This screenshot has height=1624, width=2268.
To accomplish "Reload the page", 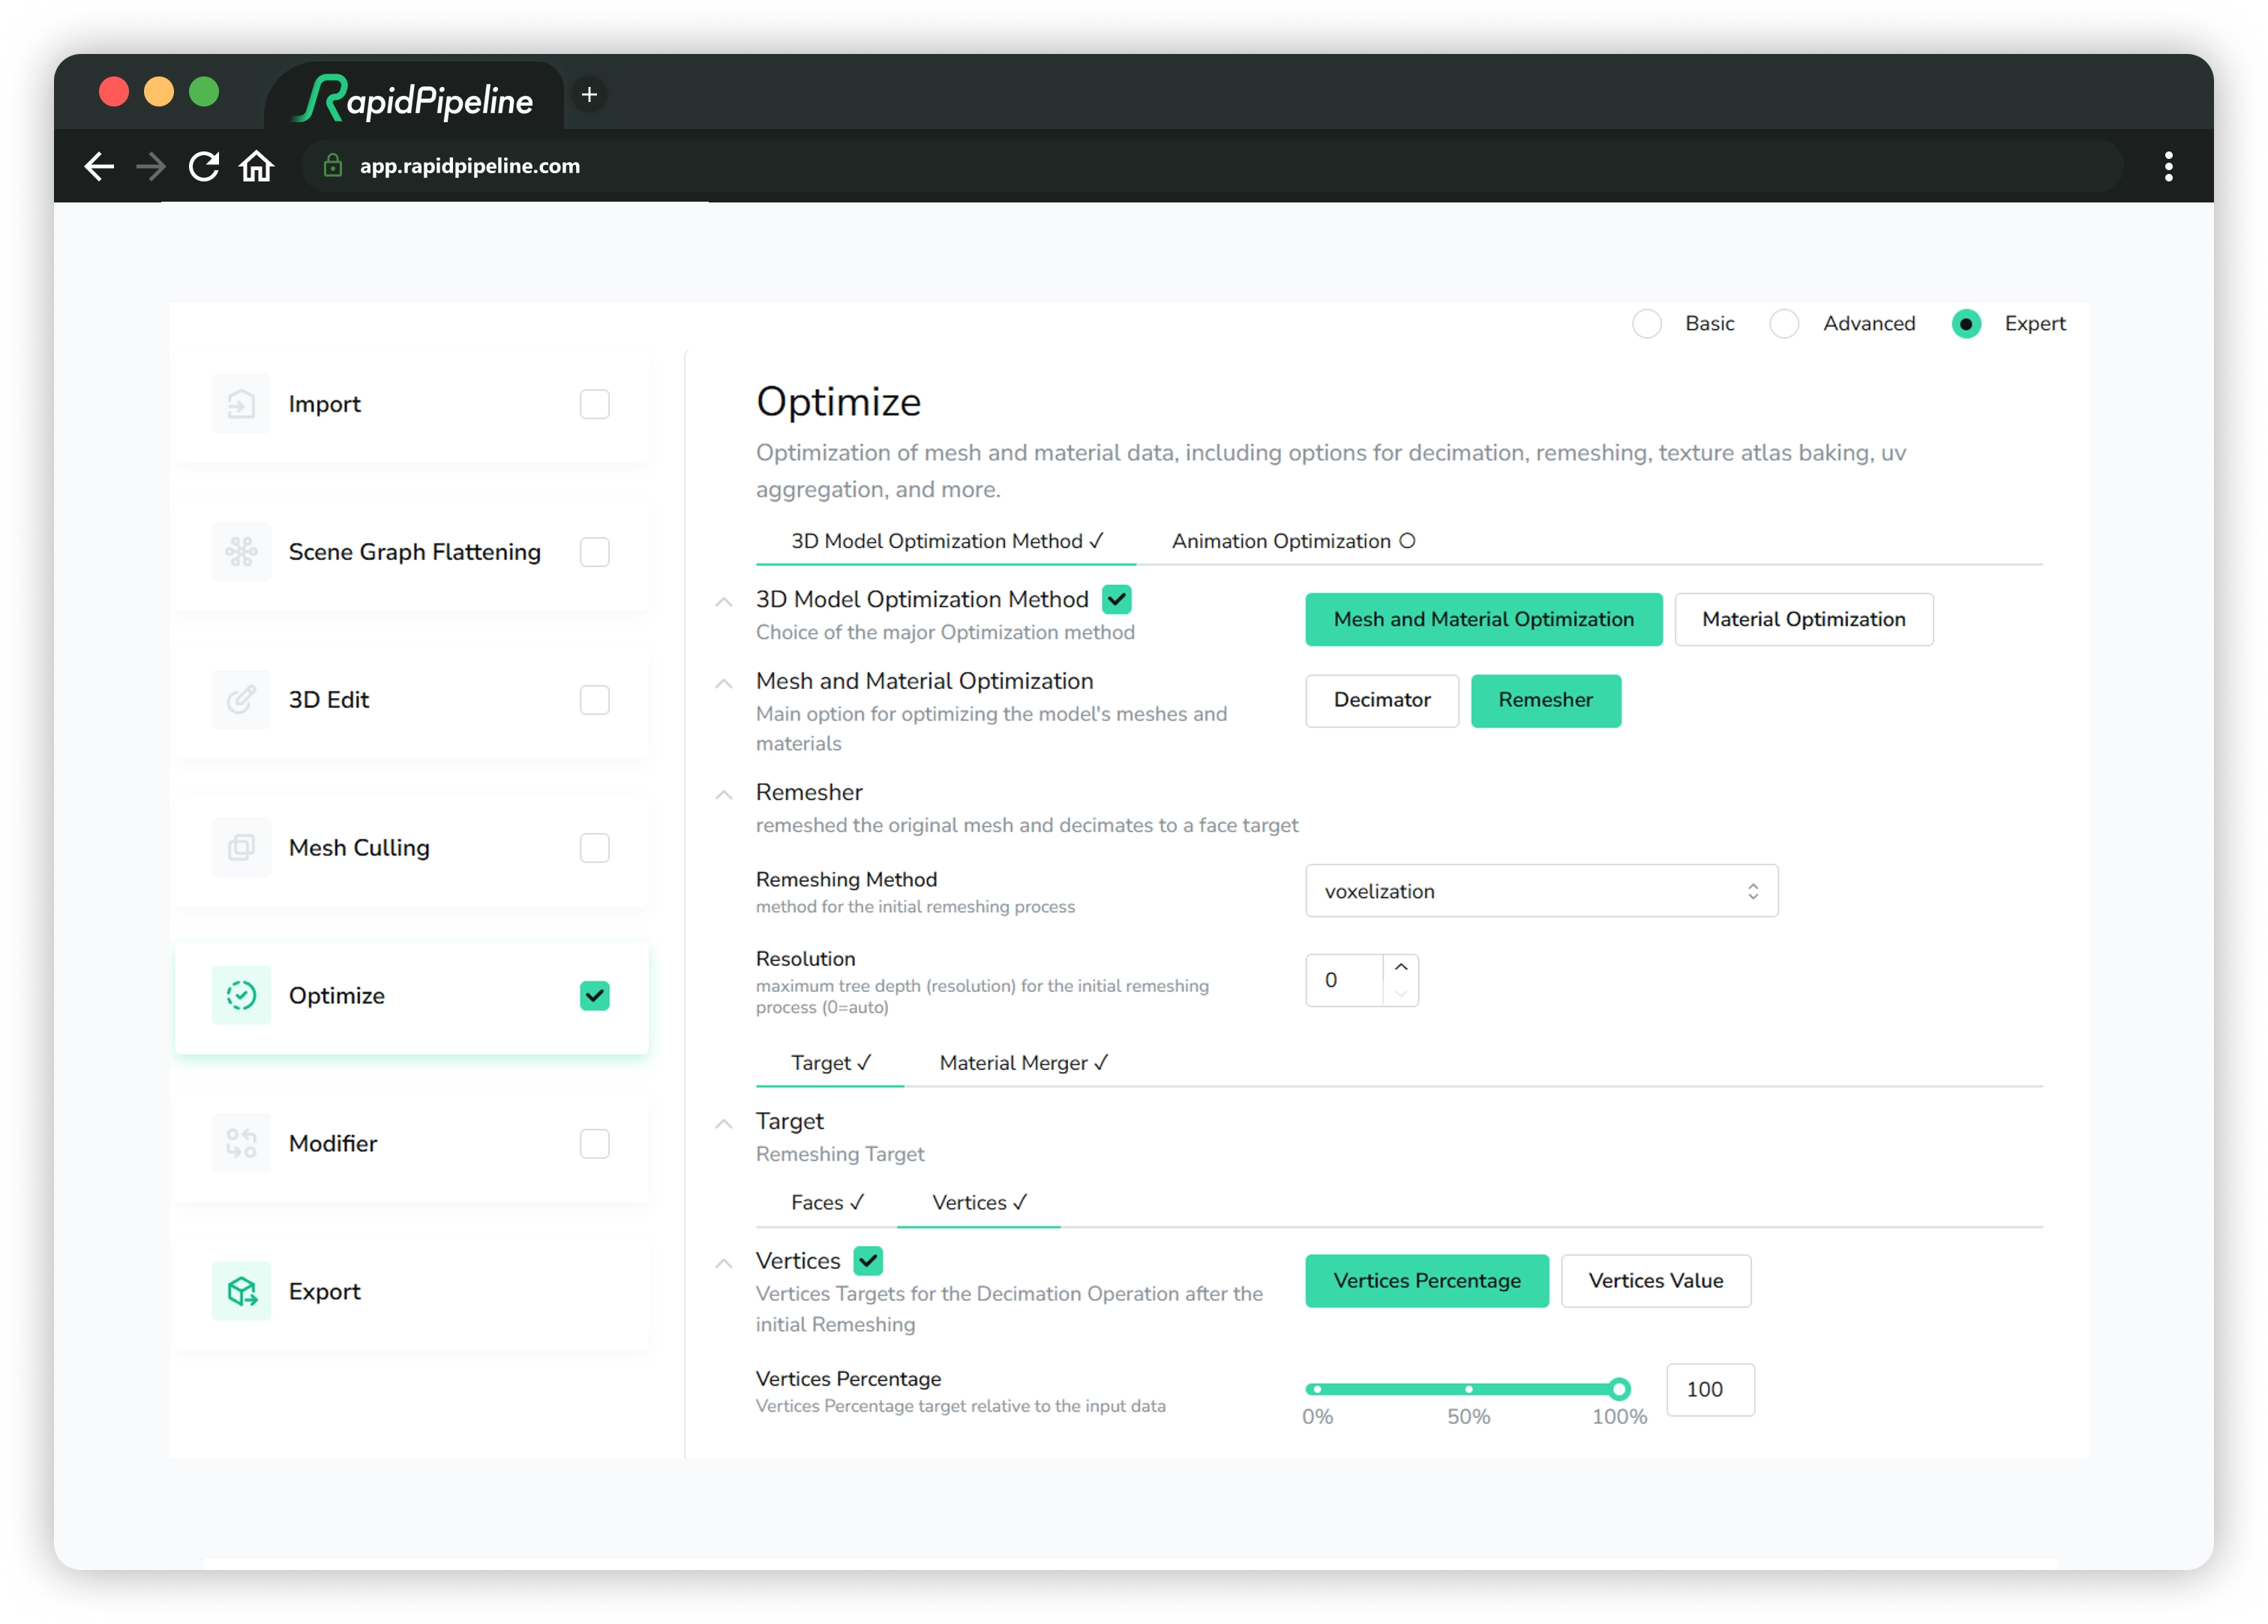I will 204,166.
